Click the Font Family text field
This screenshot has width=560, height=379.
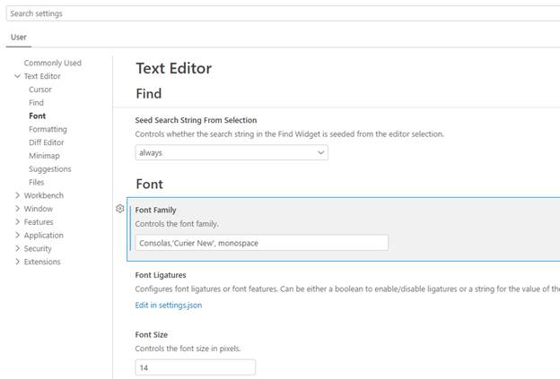pyautogui.click(x=261, y=243)
